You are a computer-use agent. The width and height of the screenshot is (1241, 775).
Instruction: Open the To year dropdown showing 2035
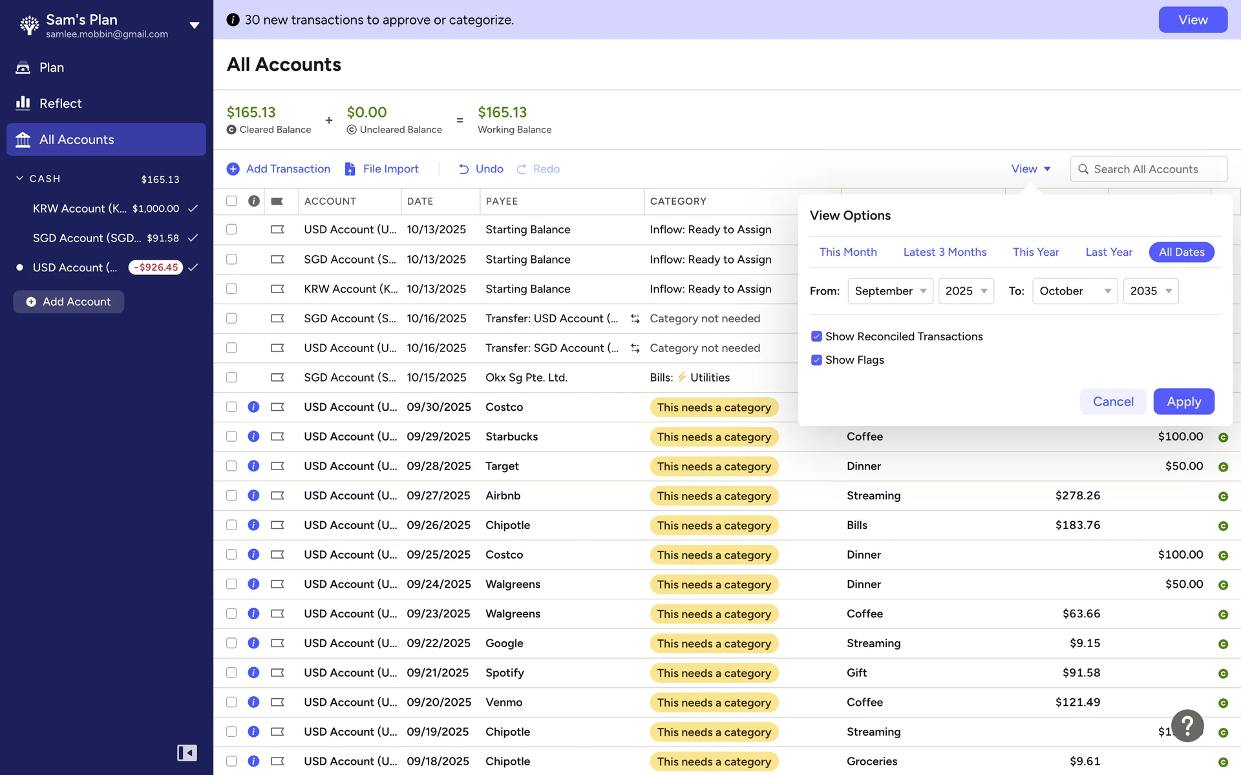pos(1151,291)
